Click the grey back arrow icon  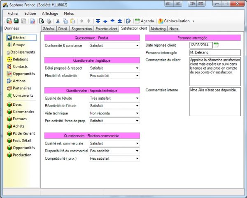(82, 21)
